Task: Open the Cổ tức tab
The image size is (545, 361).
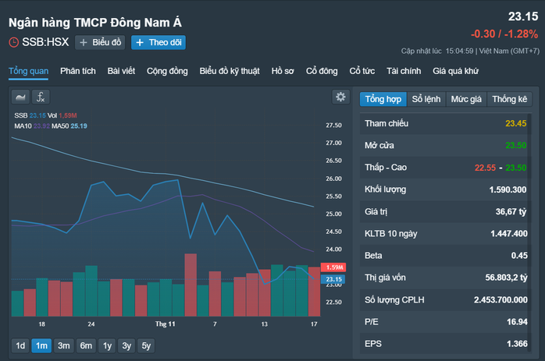Action: 362,71
